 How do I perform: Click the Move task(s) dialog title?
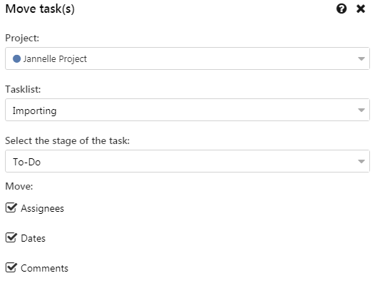coord(40,9)
